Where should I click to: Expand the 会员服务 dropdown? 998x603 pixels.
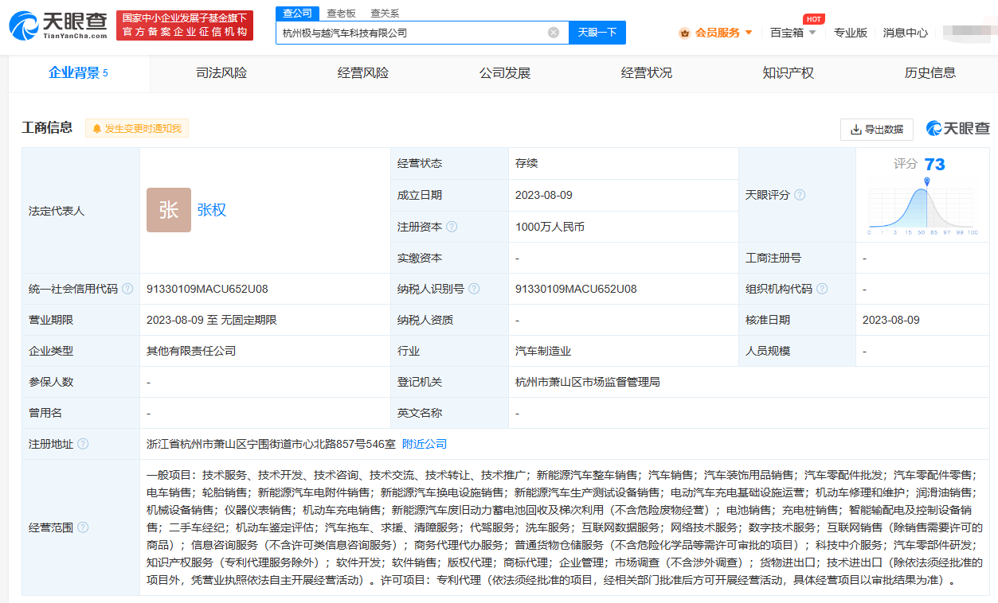(x=749, y=33)
